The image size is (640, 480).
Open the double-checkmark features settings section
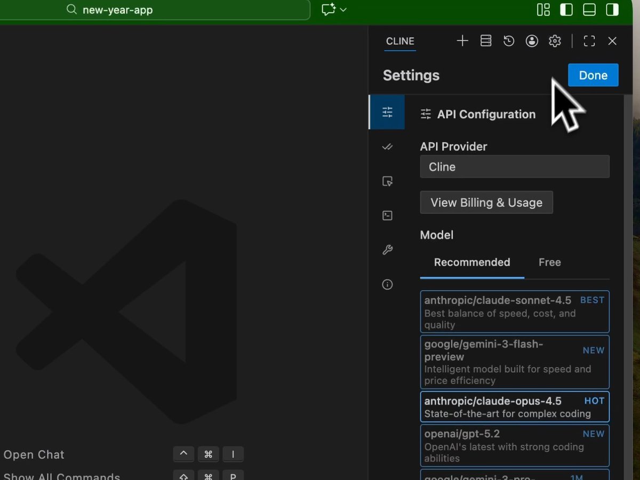point(388,147)
